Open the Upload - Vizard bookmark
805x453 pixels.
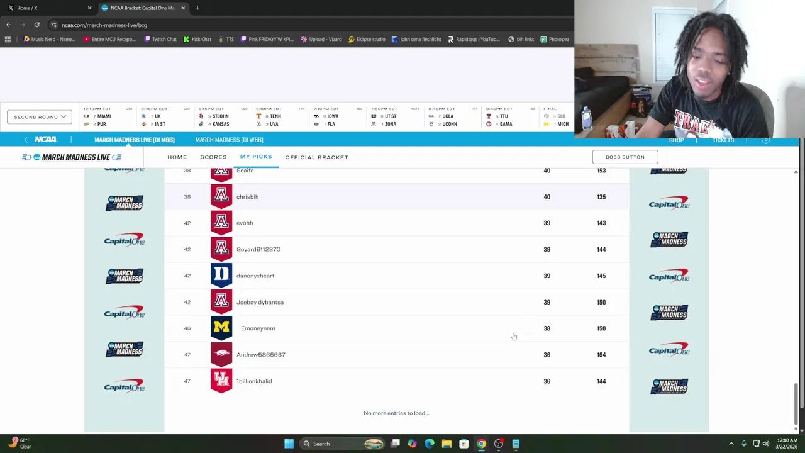[321, 39]
